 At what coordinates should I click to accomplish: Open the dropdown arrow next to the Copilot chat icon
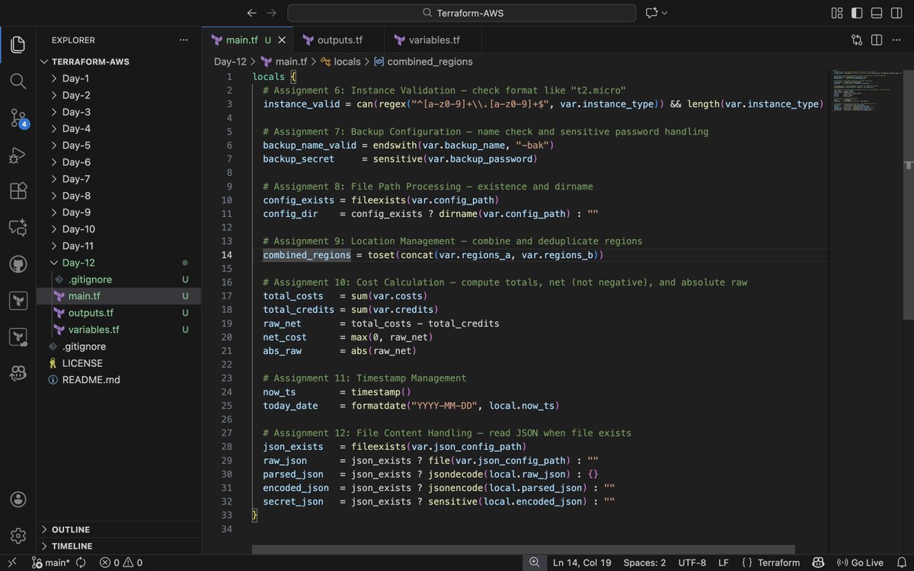[x=665, y=13]
